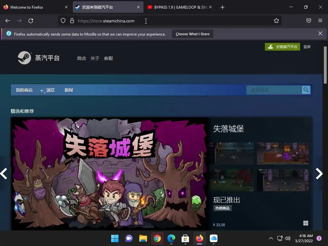This screenshot has height=246, width=328.
Task: Switch to Welcome to Firefox tab
Action: (x=35, y=7)
